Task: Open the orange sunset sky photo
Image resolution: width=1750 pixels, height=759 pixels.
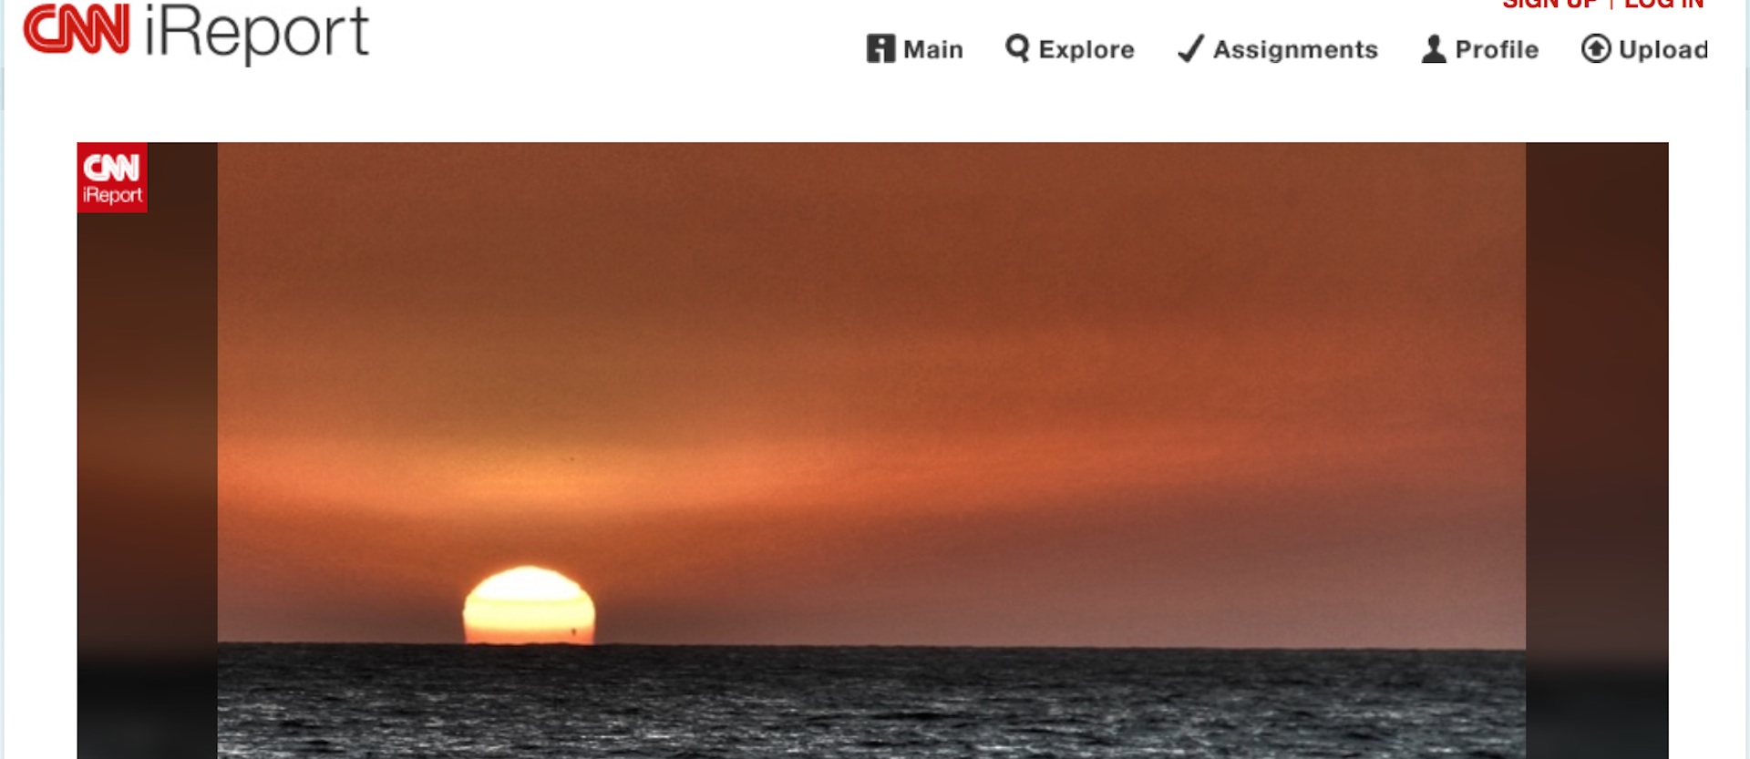Action: click(871, 392)
